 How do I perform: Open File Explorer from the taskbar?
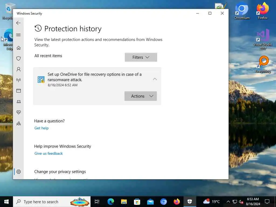124,202
